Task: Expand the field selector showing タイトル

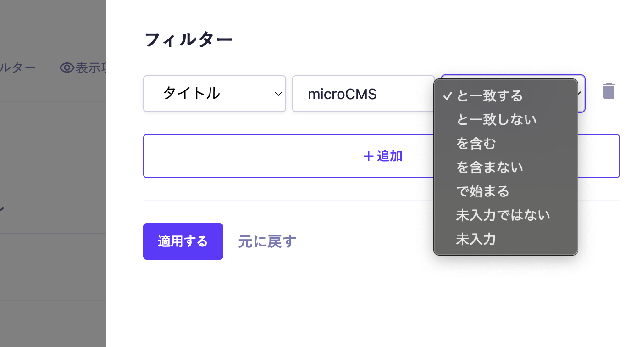Action: pos(215,94)
